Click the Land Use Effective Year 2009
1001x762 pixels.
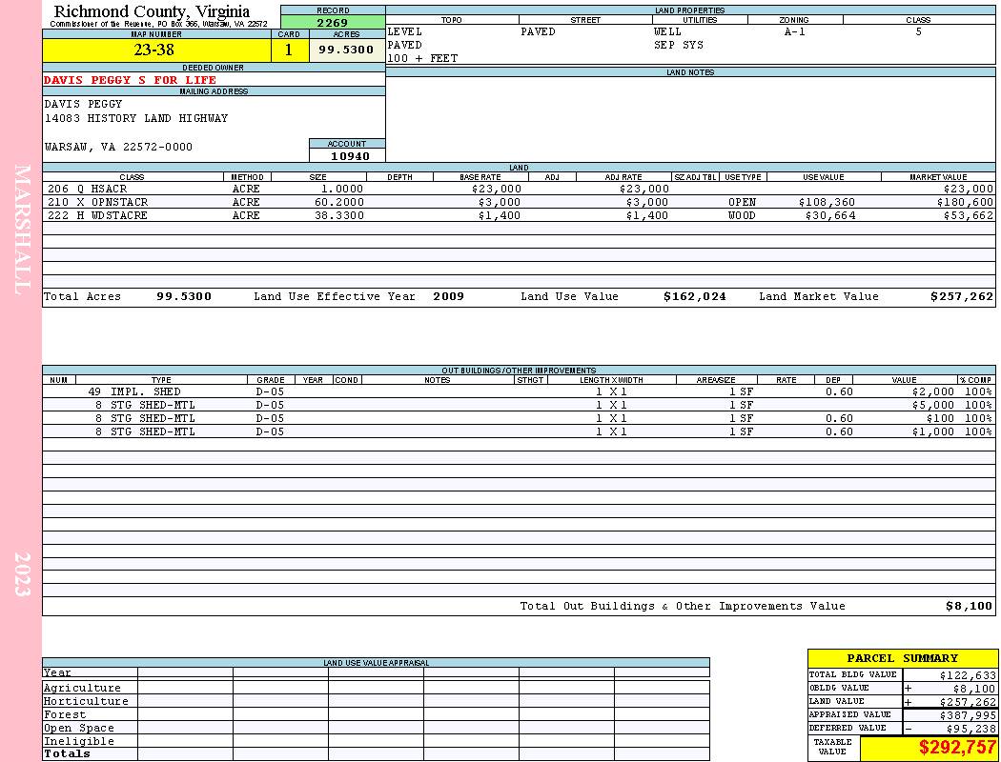[x=448, y=296]
